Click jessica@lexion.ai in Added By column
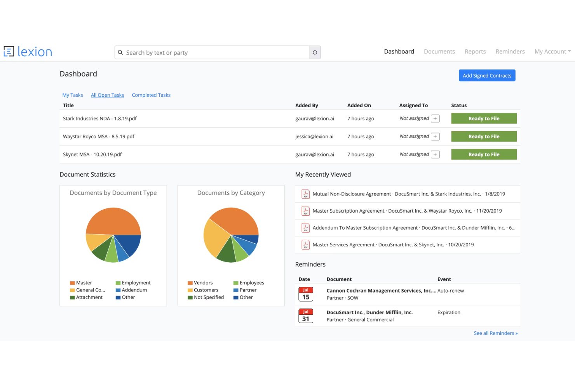This screenshot has width=575, height=383. (x=314, y=136)
